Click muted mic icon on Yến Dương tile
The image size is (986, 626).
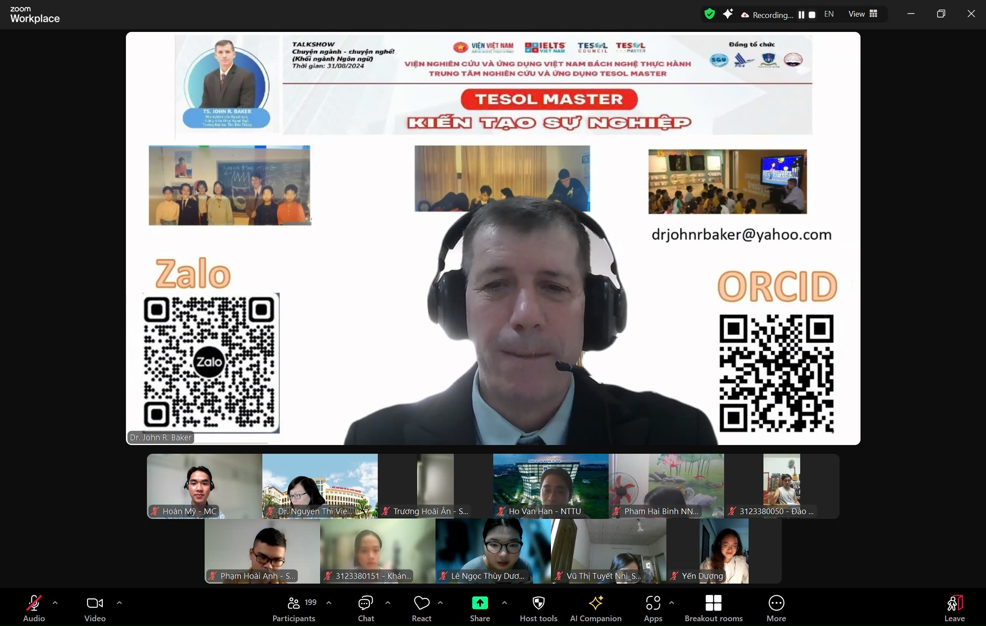coord(674,576)
